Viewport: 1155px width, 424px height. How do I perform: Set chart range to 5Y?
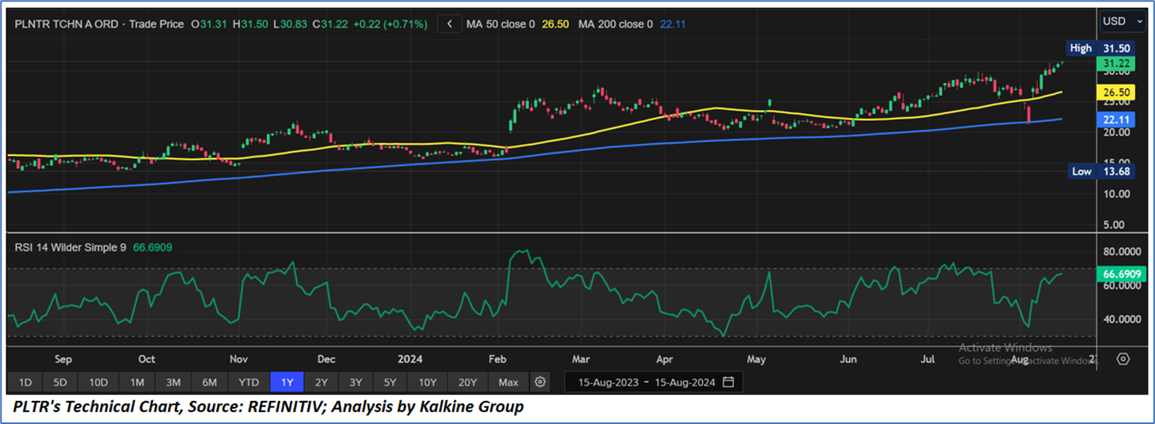point(390,382)
